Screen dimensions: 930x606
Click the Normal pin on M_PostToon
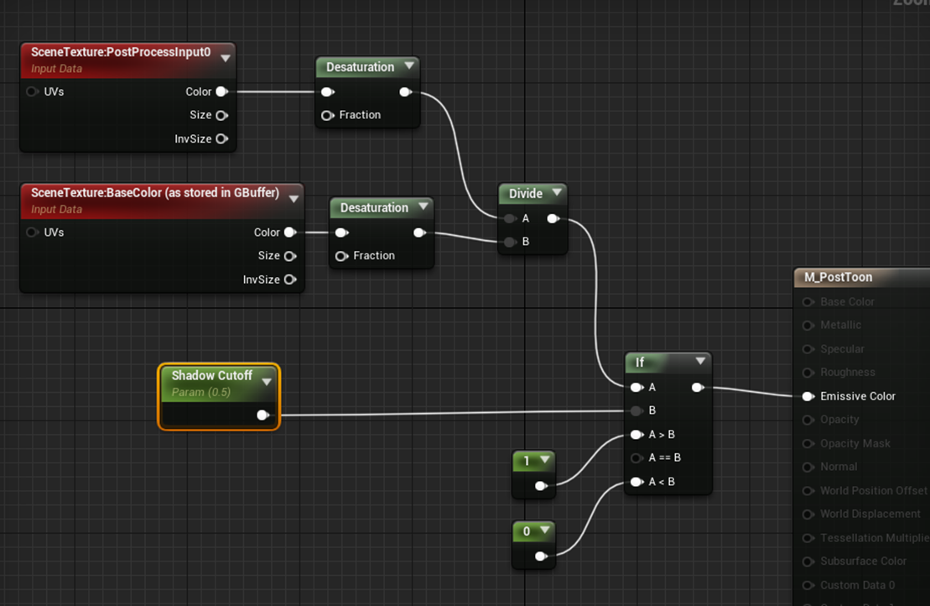(808, 468)
